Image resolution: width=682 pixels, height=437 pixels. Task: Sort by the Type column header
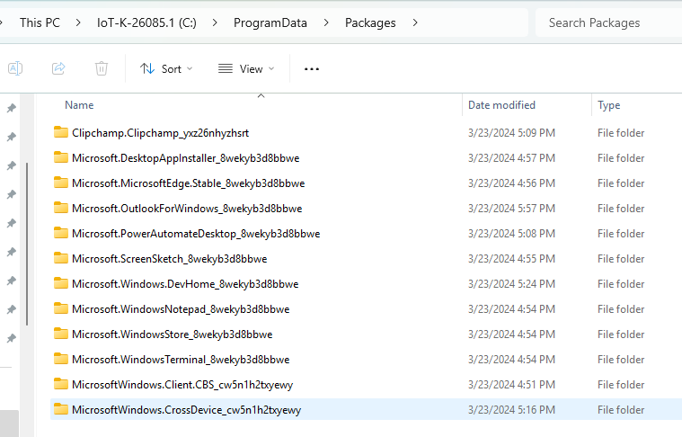point(608,105)
